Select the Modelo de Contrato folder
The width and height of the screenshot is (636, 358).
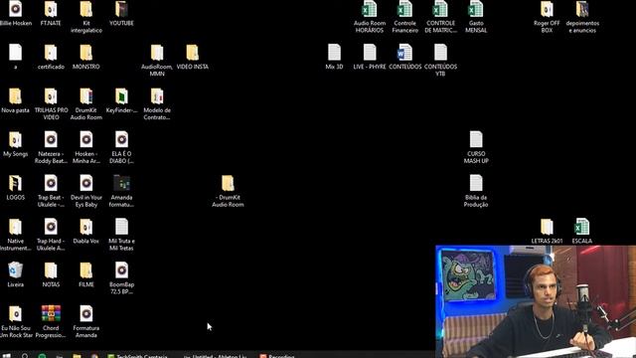[157, 95]
